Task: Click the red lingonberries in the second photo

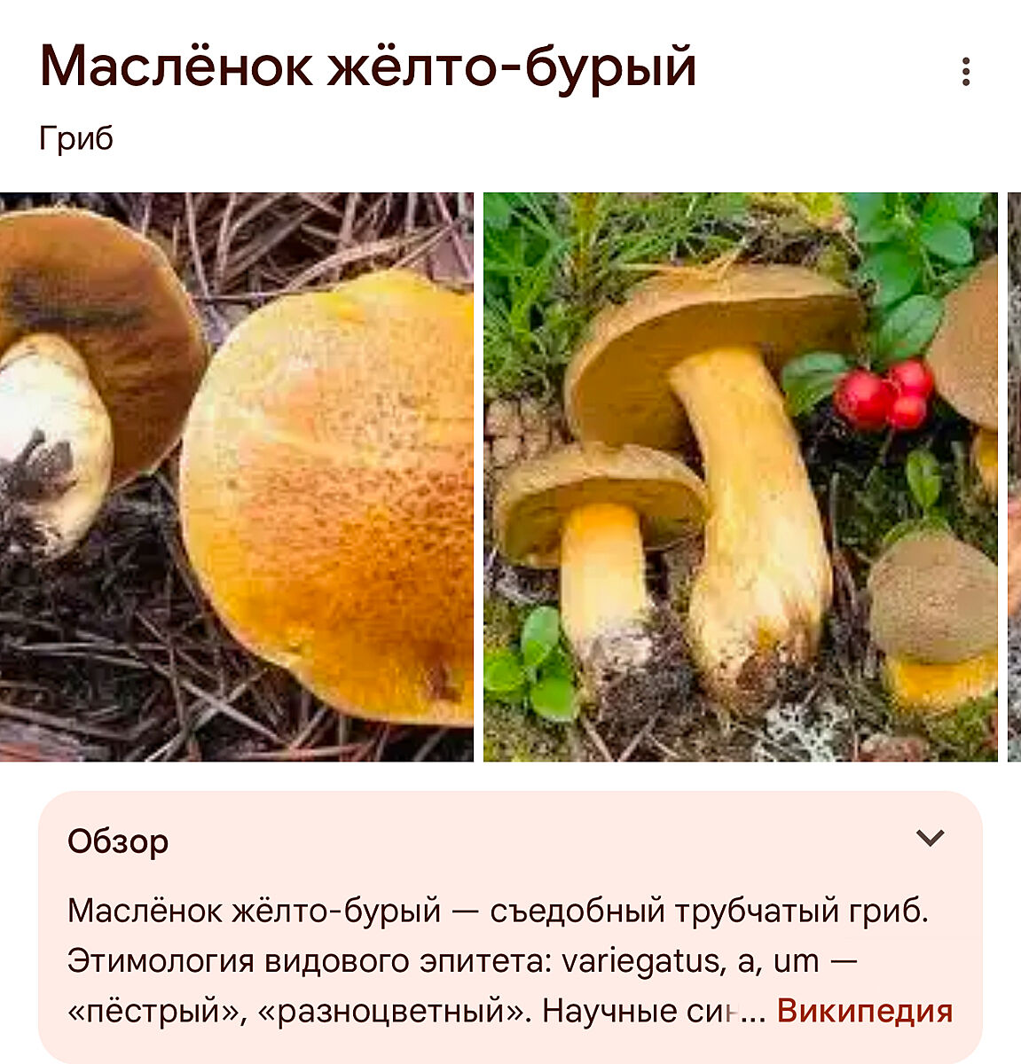Action: 884,395
